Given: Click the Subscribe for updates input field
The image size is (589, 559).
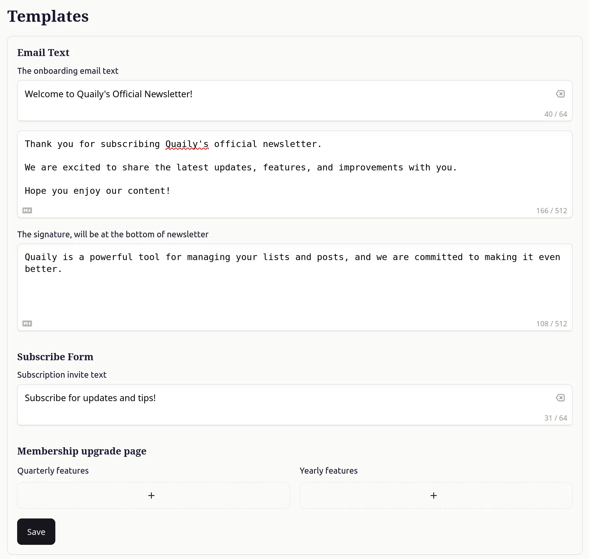Looking at the screenshot, I should 264,398.
